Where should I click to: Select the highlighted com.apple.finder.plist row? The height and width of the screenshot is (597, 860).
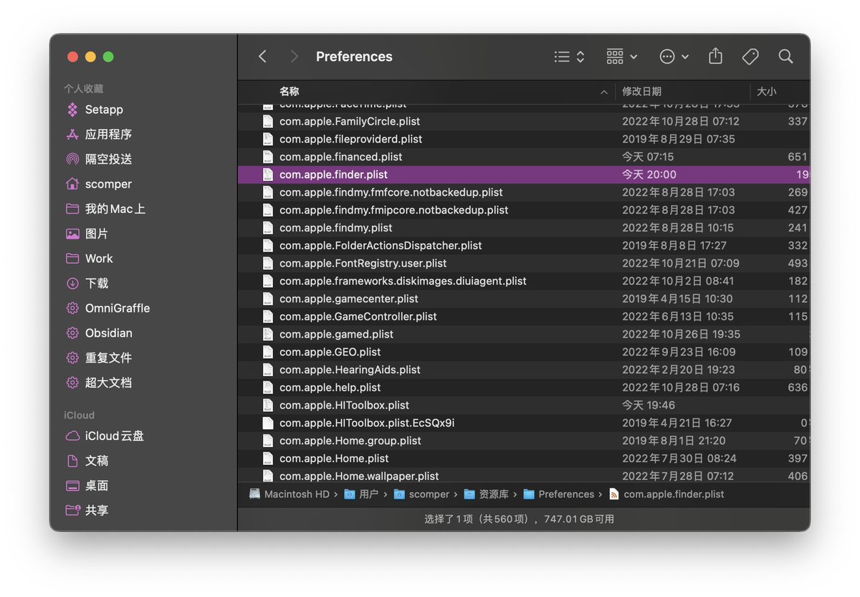tap(524, 174)
